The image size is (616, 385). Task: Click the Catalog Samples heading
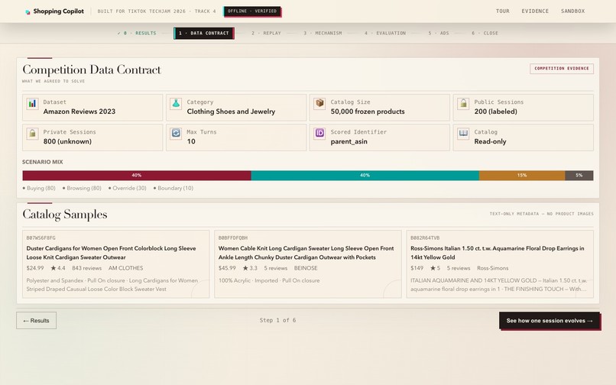tap(65, 214)
